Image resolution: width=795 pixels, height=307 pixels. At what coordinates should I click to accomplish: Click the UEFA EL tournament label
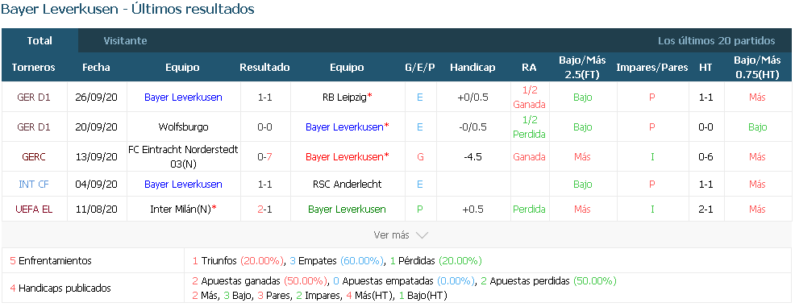click(34, 209)
